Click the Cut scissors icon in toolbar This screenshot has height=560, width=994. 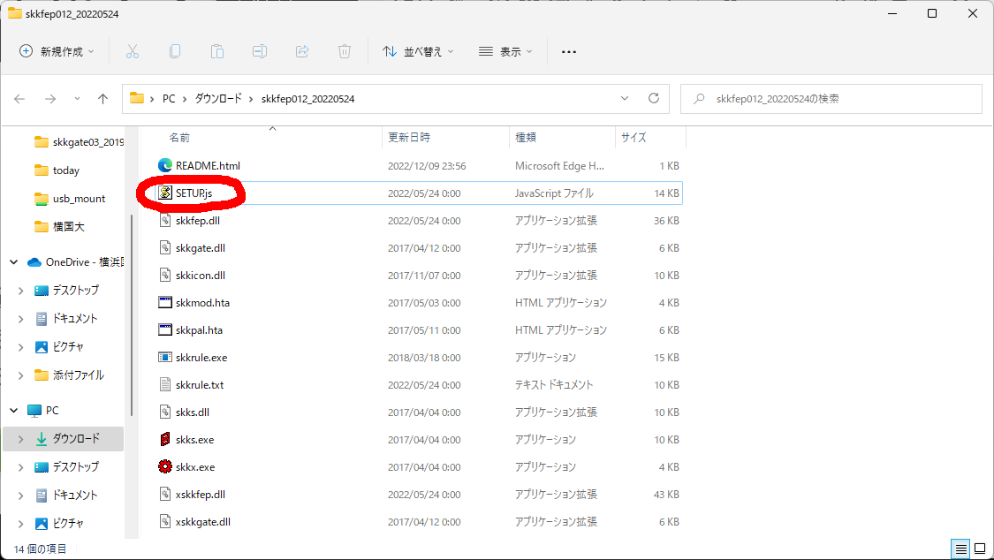[x=133, y=51]
